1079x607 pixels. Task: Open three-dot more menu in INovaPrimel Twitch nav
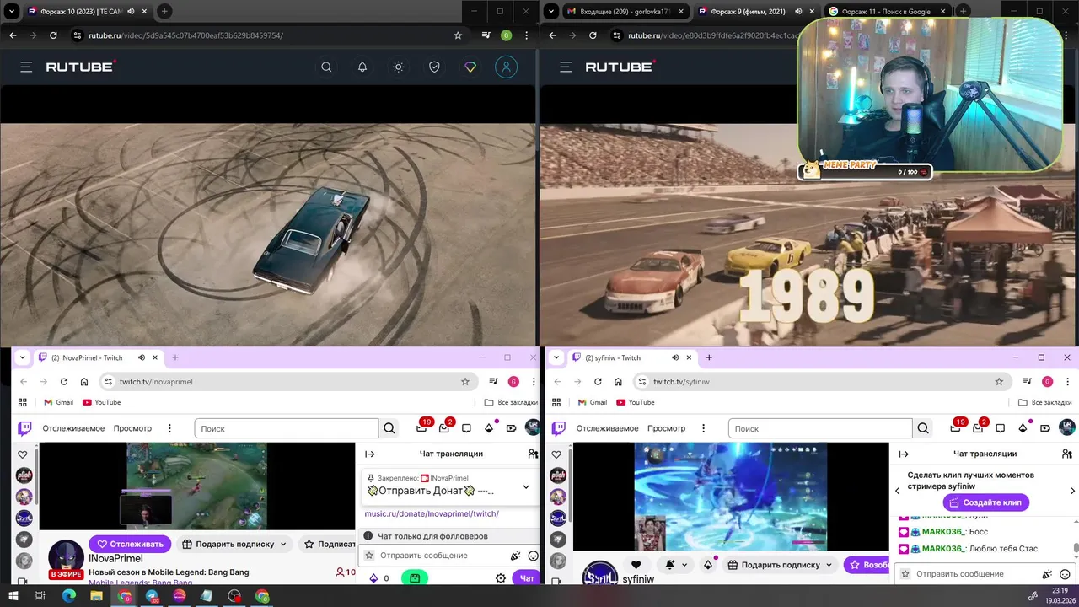(169, 428)
